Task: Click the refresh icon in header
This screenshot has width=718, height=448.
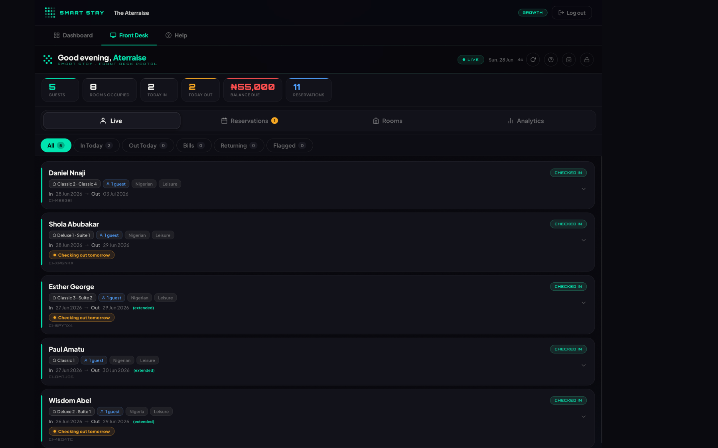Action: [533, 60]
